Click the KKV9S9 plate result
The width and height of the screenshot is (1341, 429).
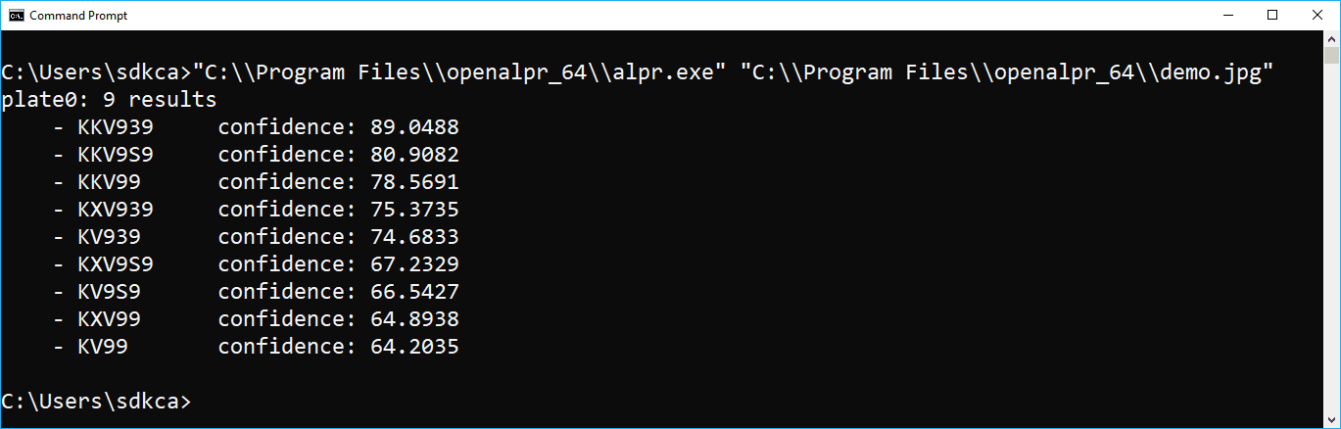pyautogui.click(x=116, y=155)
